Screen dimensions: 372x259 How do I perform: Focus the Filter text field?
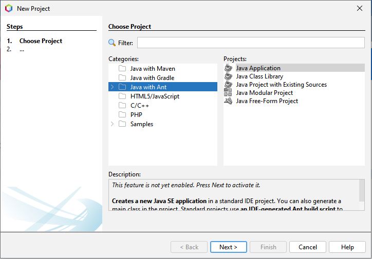pyautogui.click(x=251, y=43)
